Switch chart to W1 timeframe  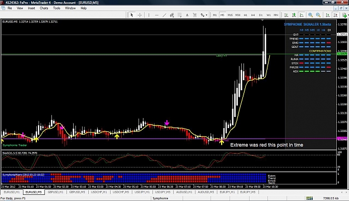point(269,15)
